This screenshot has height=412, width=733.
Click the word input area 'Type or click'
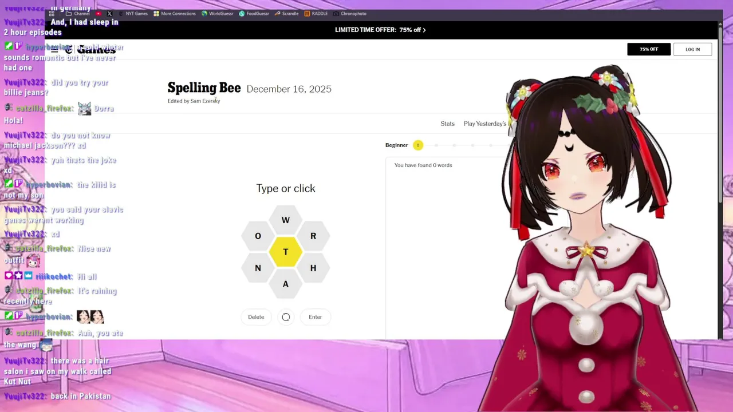click(285, 188)
